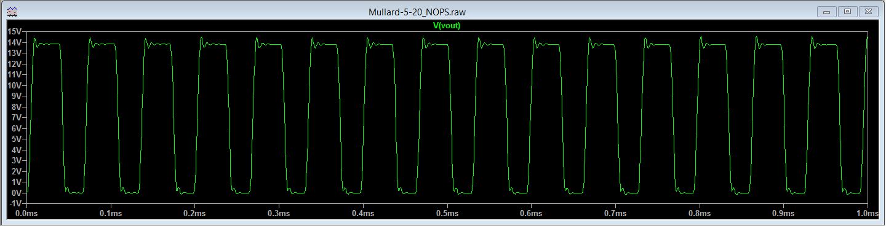Click the 0.7ms time axis label
The image size is (886, 226).
pos(615,214)
